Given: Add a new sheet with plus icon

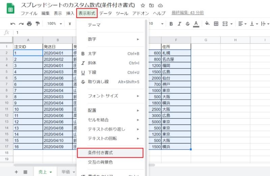Looking at the screenshot, I should tap(16, 172).
